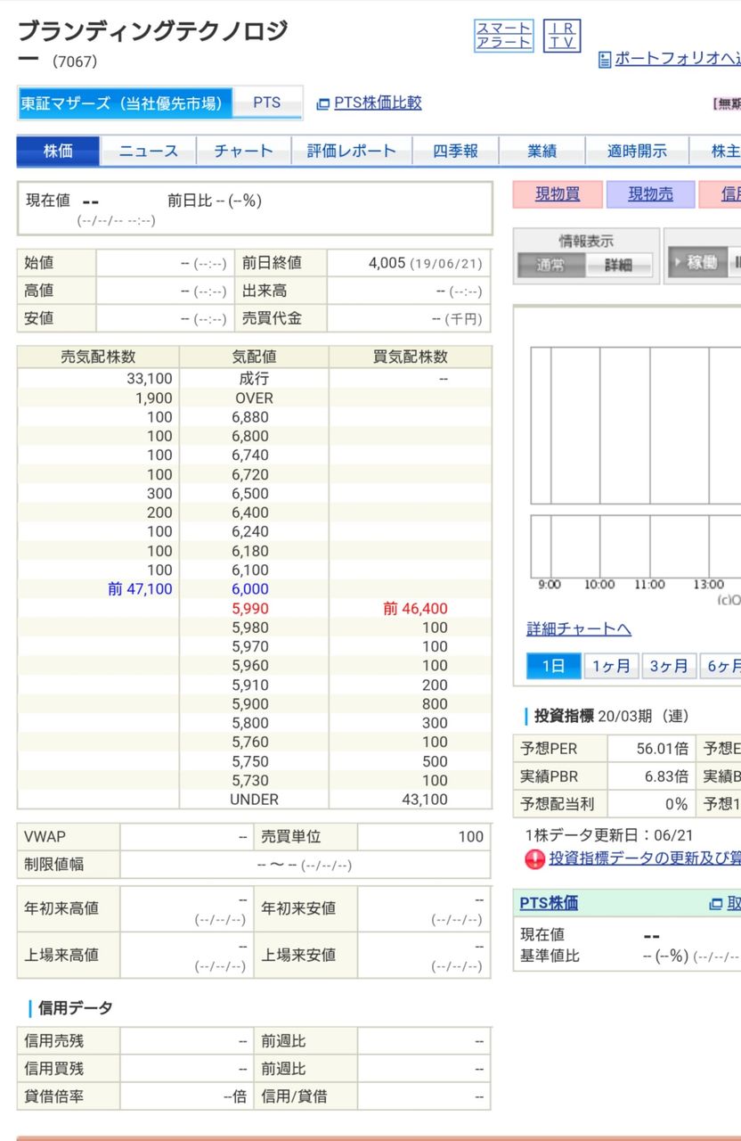Click the popup icon beside PTS株価比較
Image resolution: width=741 pixels, height=1141 pixels.
coord(323,103)
